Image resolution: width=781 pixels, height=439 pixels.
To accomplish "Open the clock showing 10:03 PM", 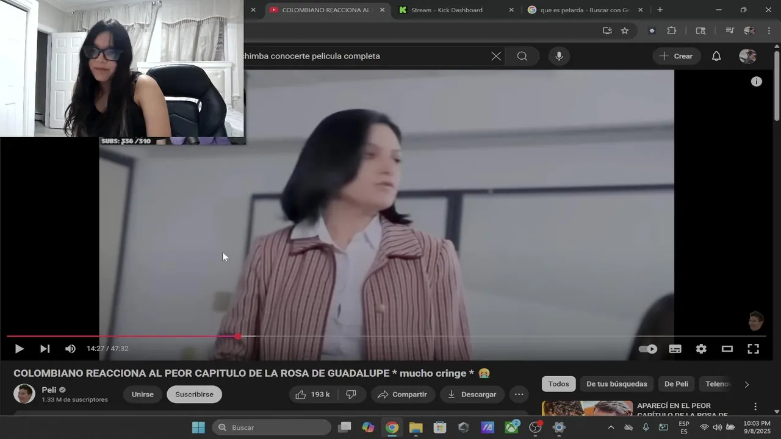I will point(757,427).
